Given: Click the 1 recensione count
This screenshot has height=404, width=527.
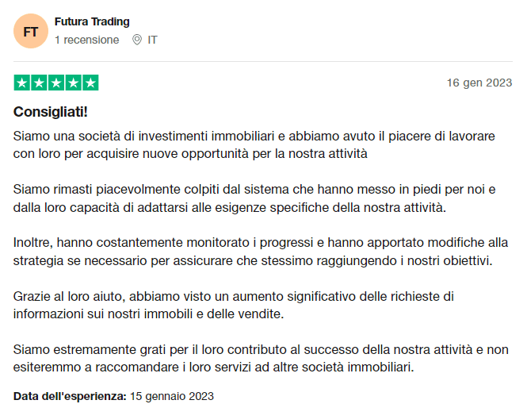Looking at the screenshot, I should [x=86, y=40].
